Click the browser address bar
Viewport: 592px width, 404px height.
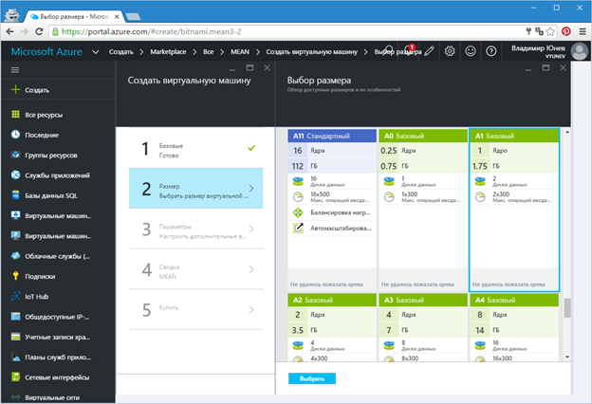pos(287,31)
